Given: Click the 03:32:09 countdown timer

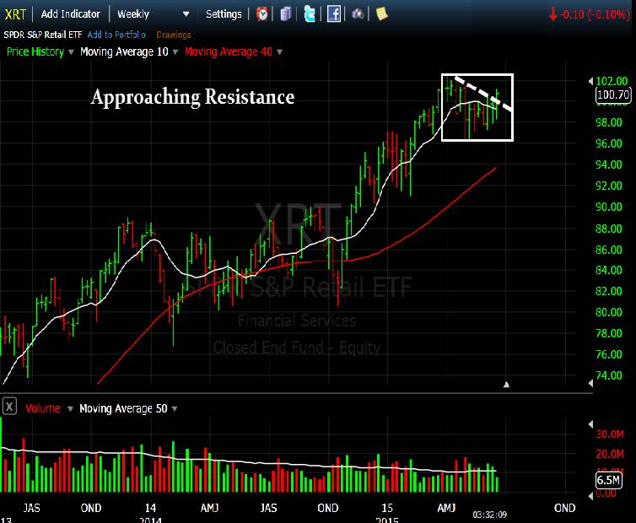Looking at the screenshot, I should click(489, 515).
